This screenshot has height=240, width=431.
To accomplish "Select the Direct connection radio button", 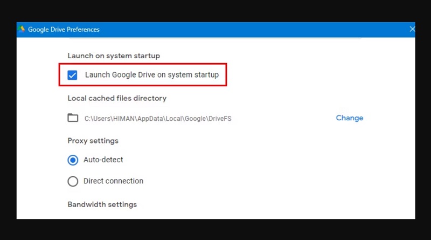I will pyautogui.click(x=73, y=181).
